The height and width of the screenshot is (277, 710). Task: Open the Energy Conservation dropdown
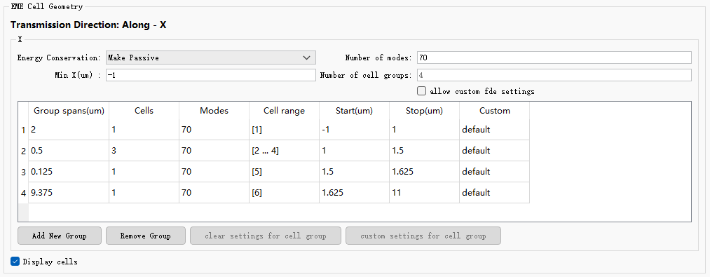(210, 58)
